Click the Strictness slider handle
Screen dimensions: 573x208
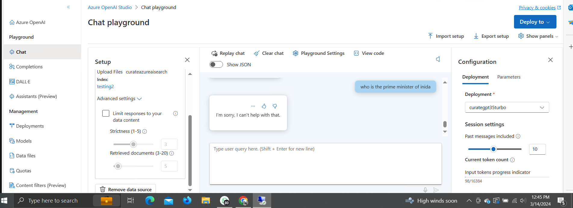click(133, 144)
